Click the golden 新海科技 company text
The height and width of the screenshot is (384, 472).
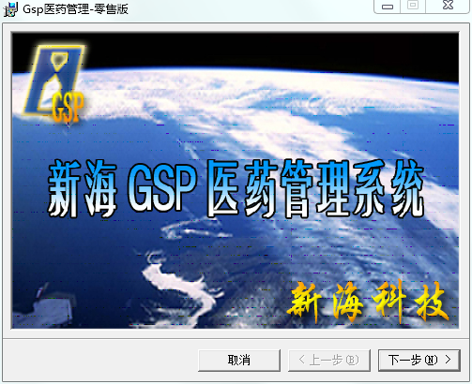pyautogui.click(x=368, y=302)
